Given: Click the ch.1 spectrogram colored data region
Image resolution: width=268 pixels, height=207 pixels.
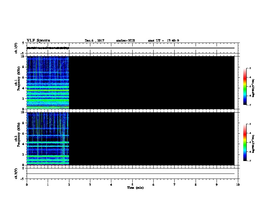Looking at the screenshot, I should click(48, 83).
